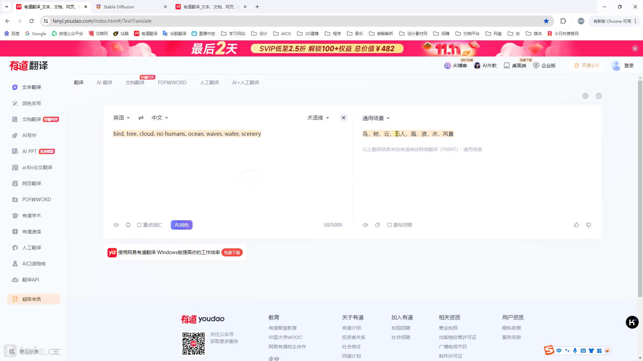Open AI播客 from the header
Viewport: 643px width, 361px height.
click(x=455, y=66)
